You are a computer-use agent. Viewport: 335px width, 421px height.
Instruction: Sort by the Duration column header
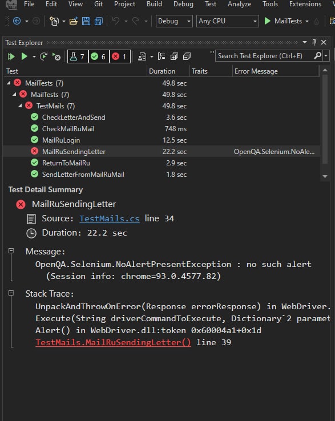(168, 71)
